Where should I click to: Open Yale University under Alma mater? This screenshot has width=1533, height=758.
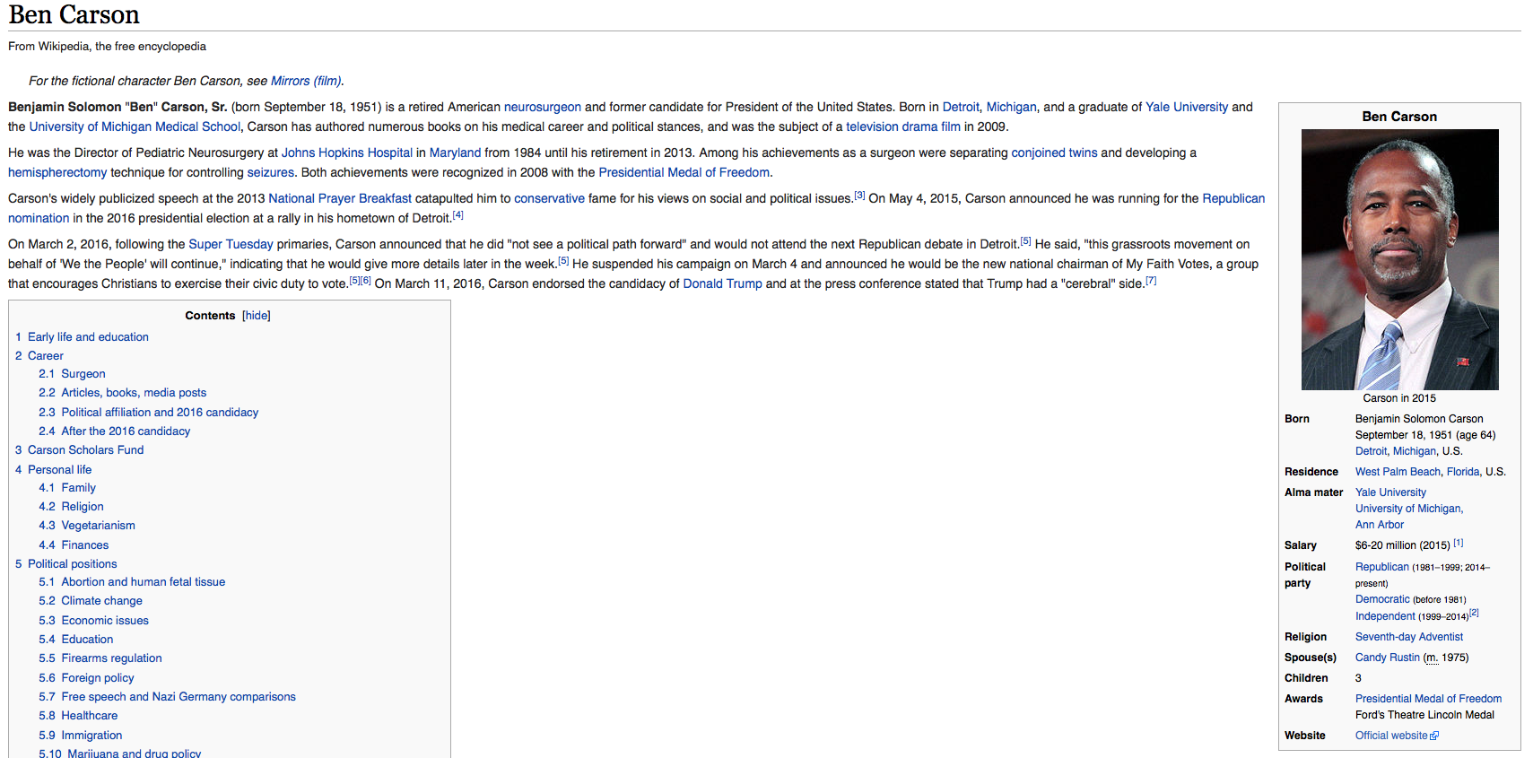1390,492
